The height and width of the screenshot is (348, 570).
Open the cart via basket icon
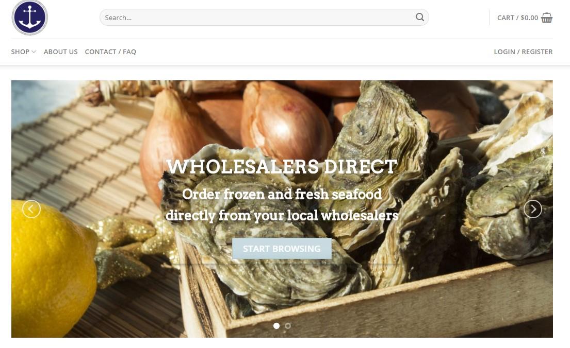click(547, 18)
